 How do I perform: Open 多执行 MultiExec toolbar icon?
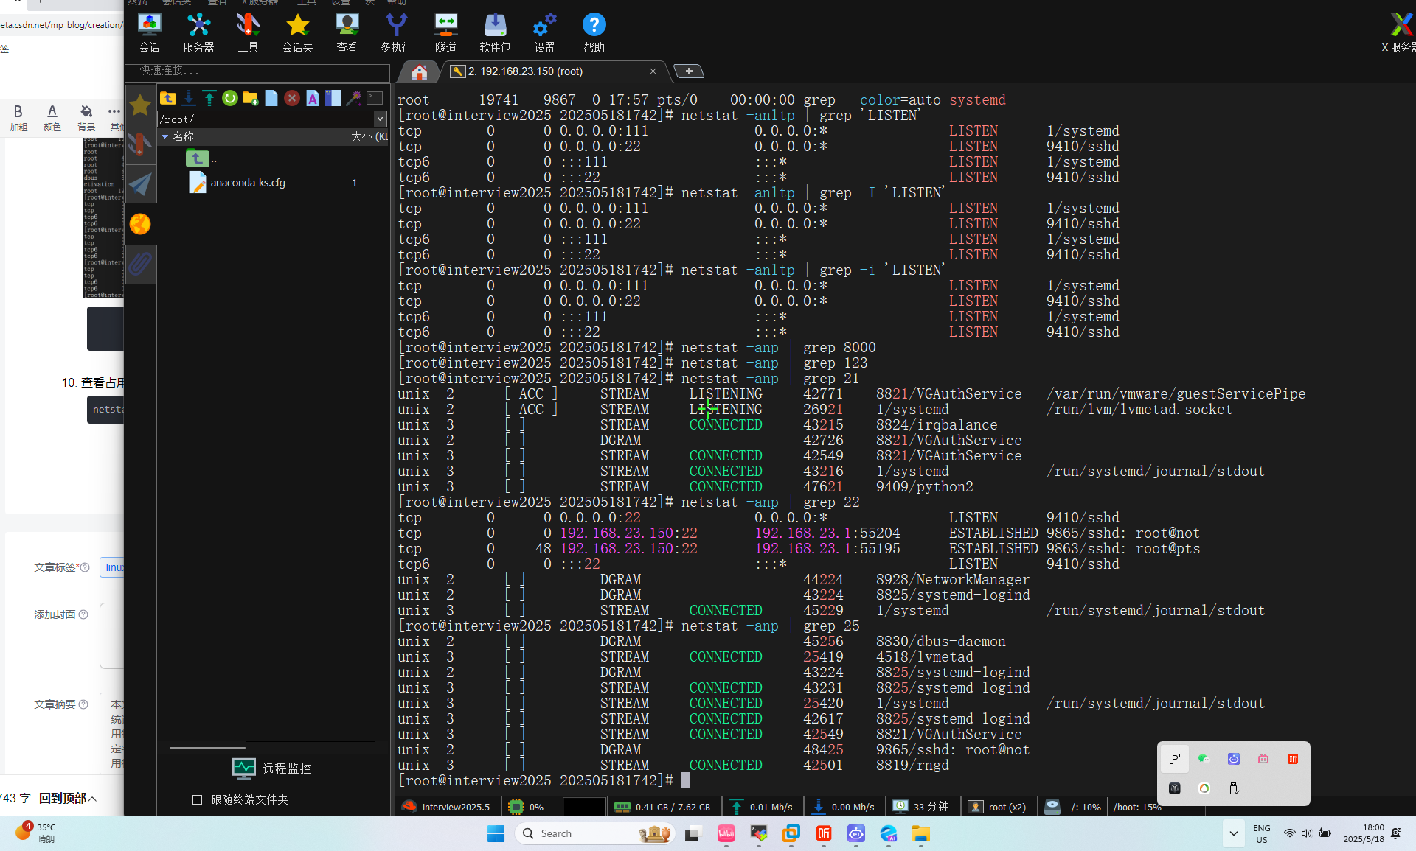[396, 33]
